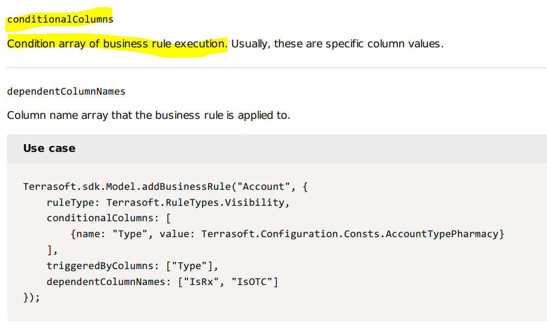Click the code line containing "AccountTypePharmacy"
Screen dimensions: 547x323
click(x=287, y=234)
